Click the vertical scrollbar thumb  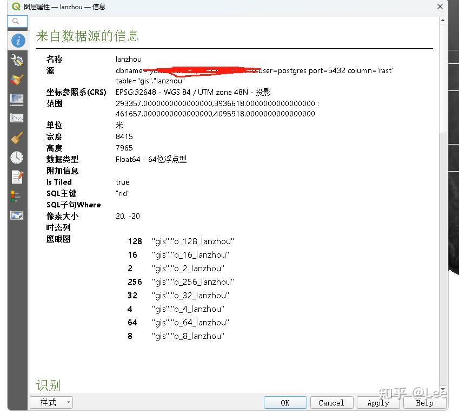443,79
